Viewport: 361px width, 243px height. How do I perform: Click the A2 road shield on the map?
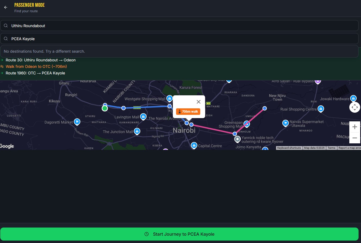click(208, 103)
